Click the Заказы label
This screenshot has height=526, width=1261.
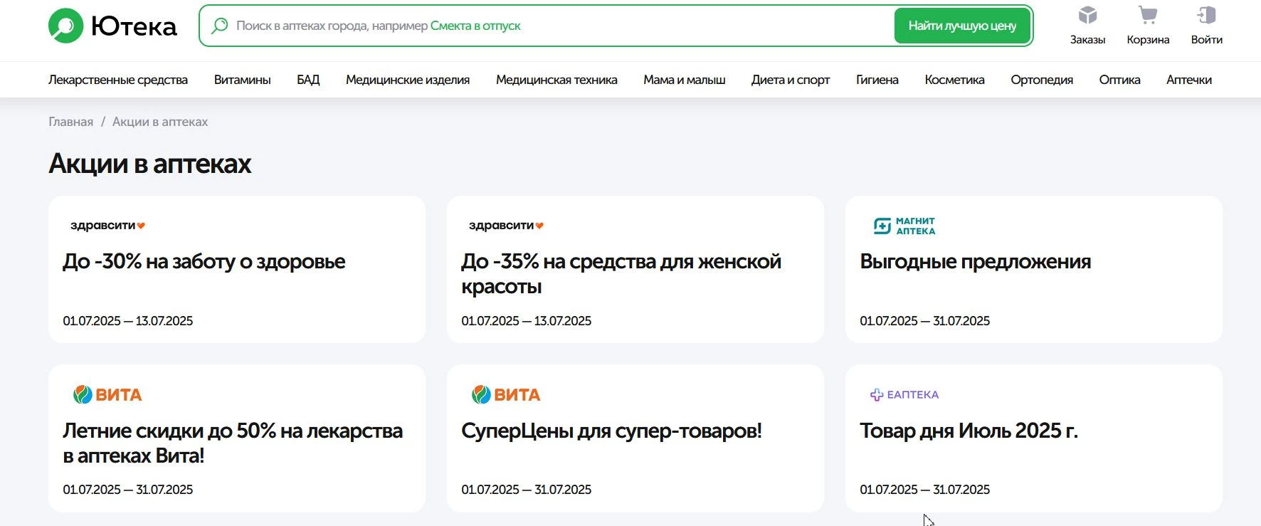click(1087, 40)
